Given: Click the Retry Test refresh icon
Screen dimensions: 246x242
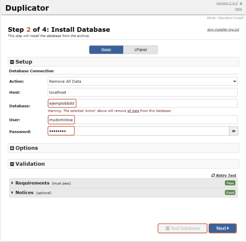Looking at the screenshot, I should [213, 175].
